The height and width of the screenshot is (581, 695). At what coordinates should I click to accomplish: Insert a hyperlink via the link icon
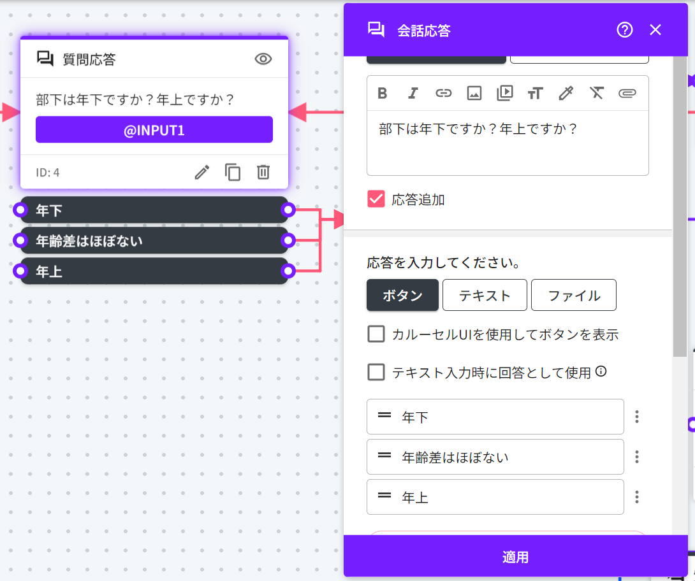(443, 94)
